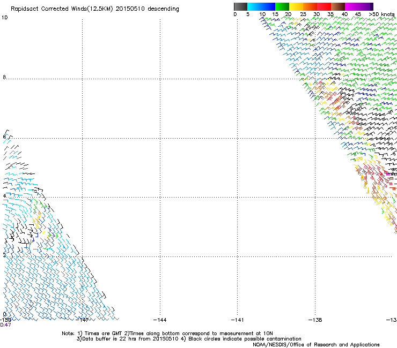This screenshot has height=348, width=397.
Task: Click the cyan-blue 5-15 knots legend band
Action: tap(261, 6)
